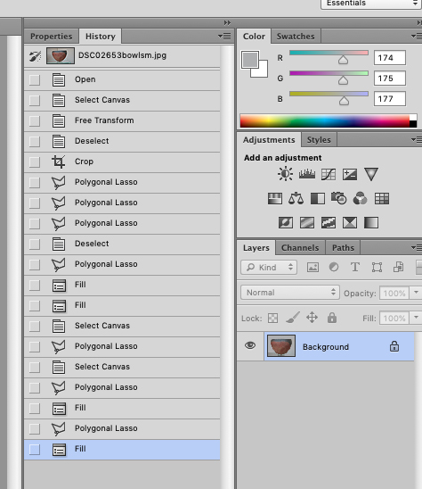The height and width of the screenshot is (489, 422).
Task: Open the Normal blend mode dropdown
Action: pos(289,293)
